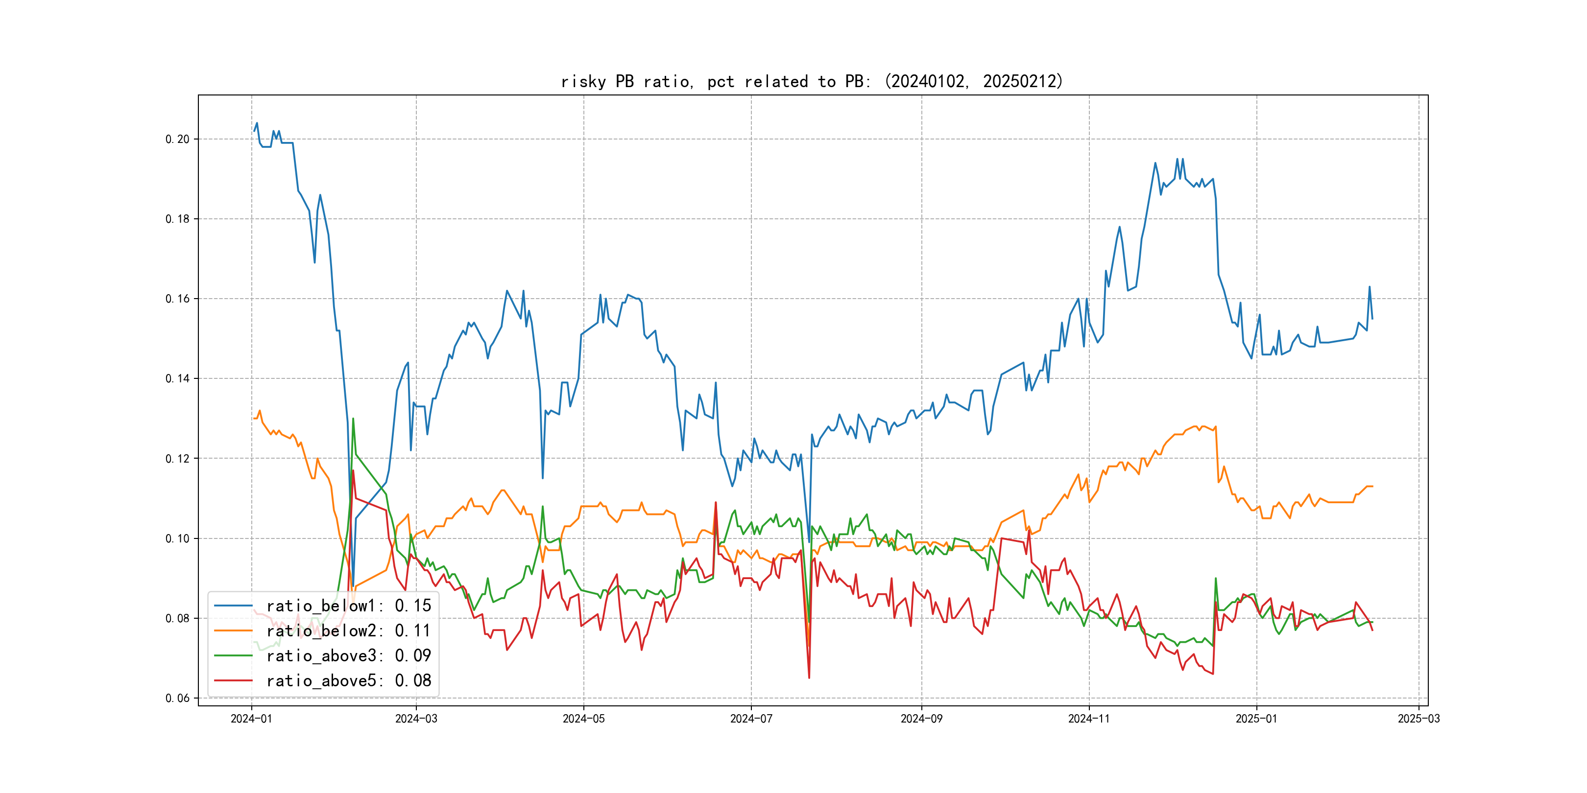Click the blue ratio_below1 legend line
Screen dimensions: 1587x793
pos(233,606)
